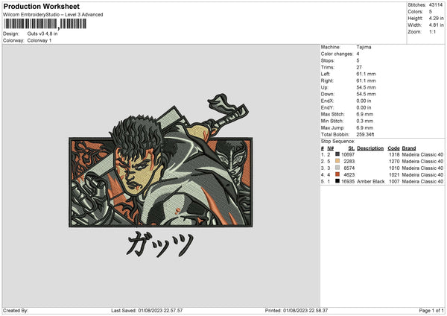The image size is (447, 316).
Task: Click the 'Created By:' footer label
Action: [16, 311]
